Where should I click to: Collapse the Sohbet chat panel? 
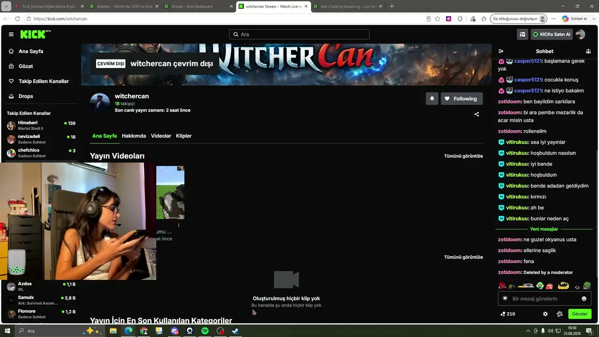click(501, 51)
